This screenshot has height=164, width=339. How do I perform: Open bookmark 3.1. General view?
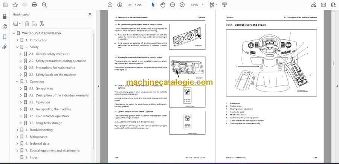click(x=41, y=89)
